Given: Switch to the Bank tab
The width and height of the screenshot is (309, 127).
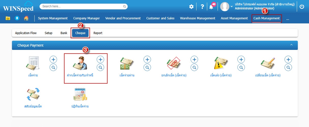Looking at the screenshot, I should point(64,33).
